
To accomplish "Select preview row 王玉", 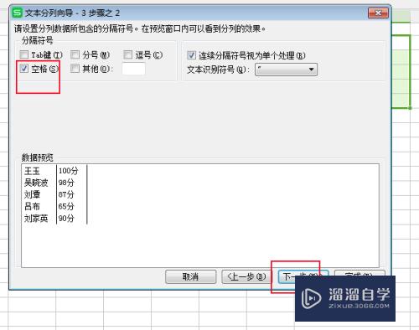I will click(x=32, y=171).
